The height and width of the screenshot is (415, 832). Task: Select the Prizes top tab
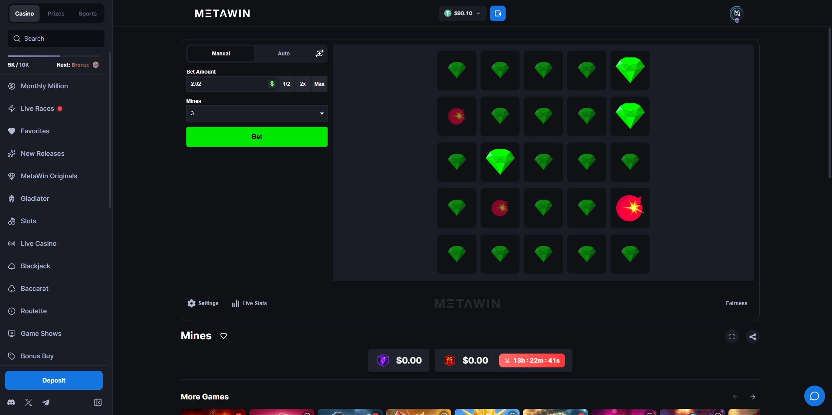click(56, 13)
